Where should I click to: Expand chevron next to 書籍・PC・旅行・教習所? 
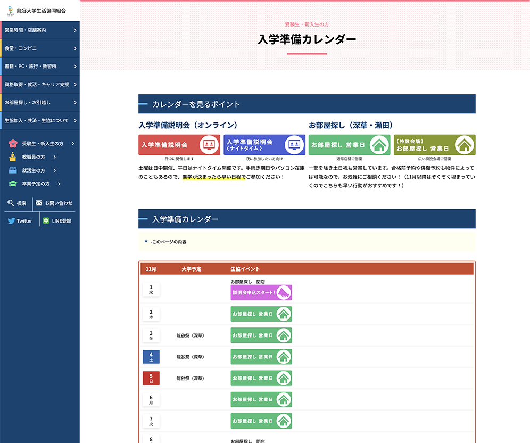[75, 67]
